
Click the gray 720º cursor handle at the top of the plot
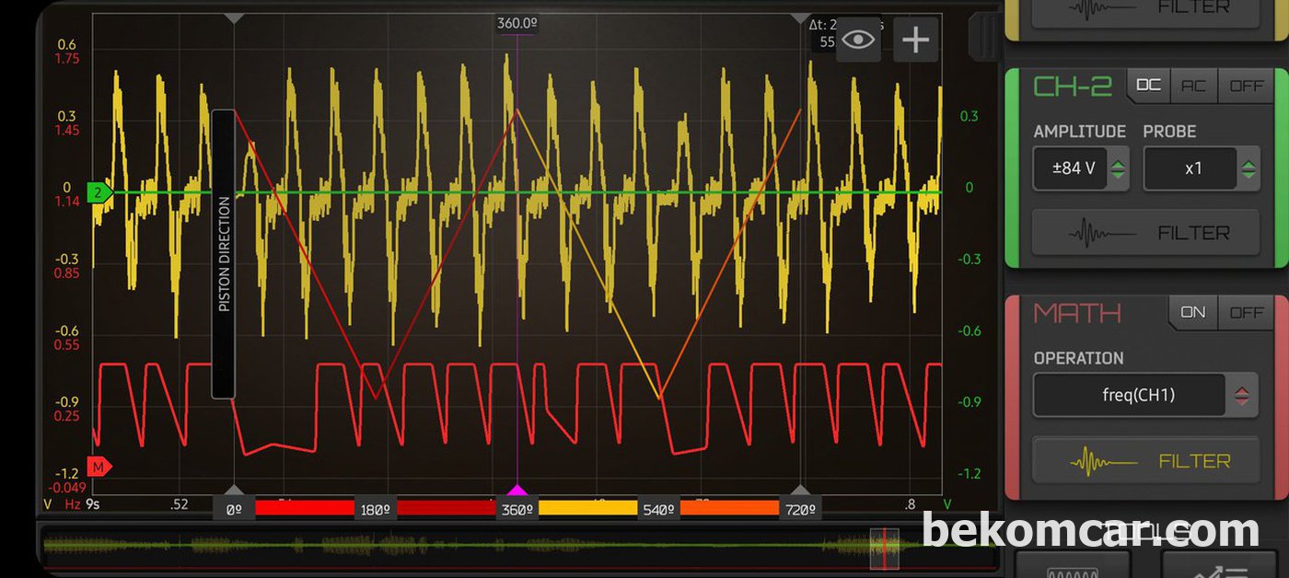point(800,17)
